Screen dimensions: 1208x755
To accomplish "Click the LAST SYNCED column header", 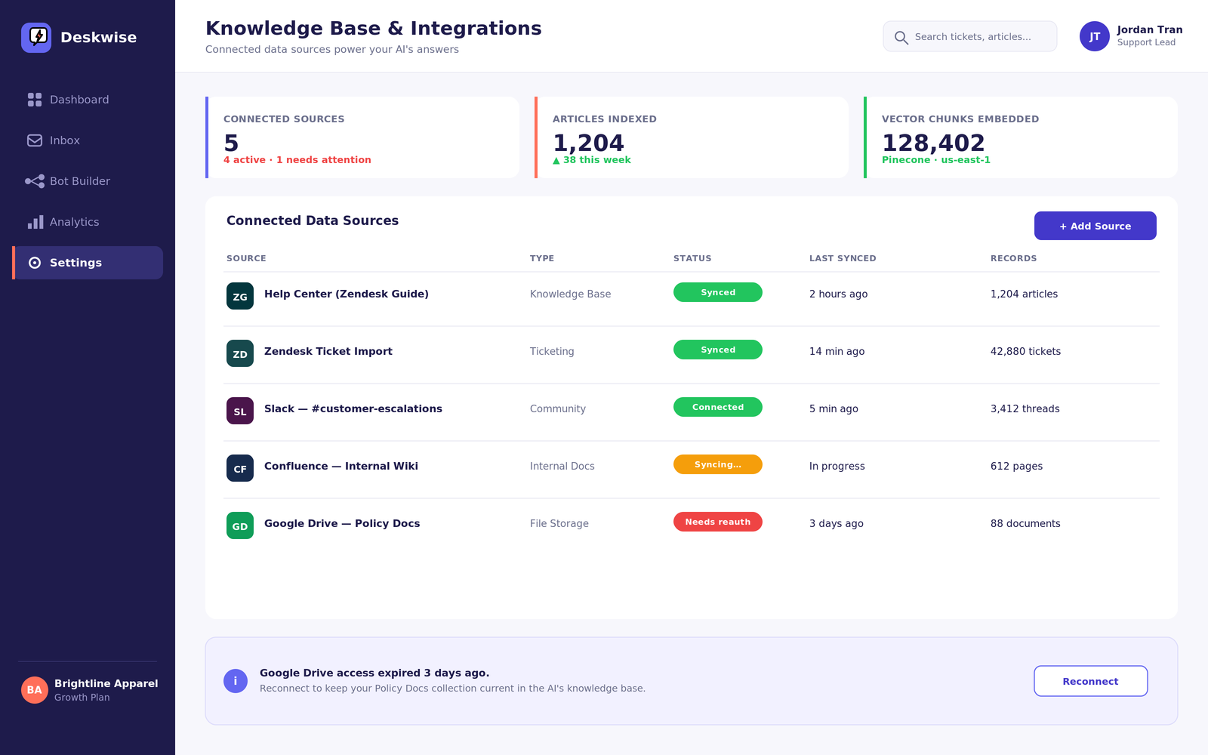I will pyautogui.click(x=843, y=258).
